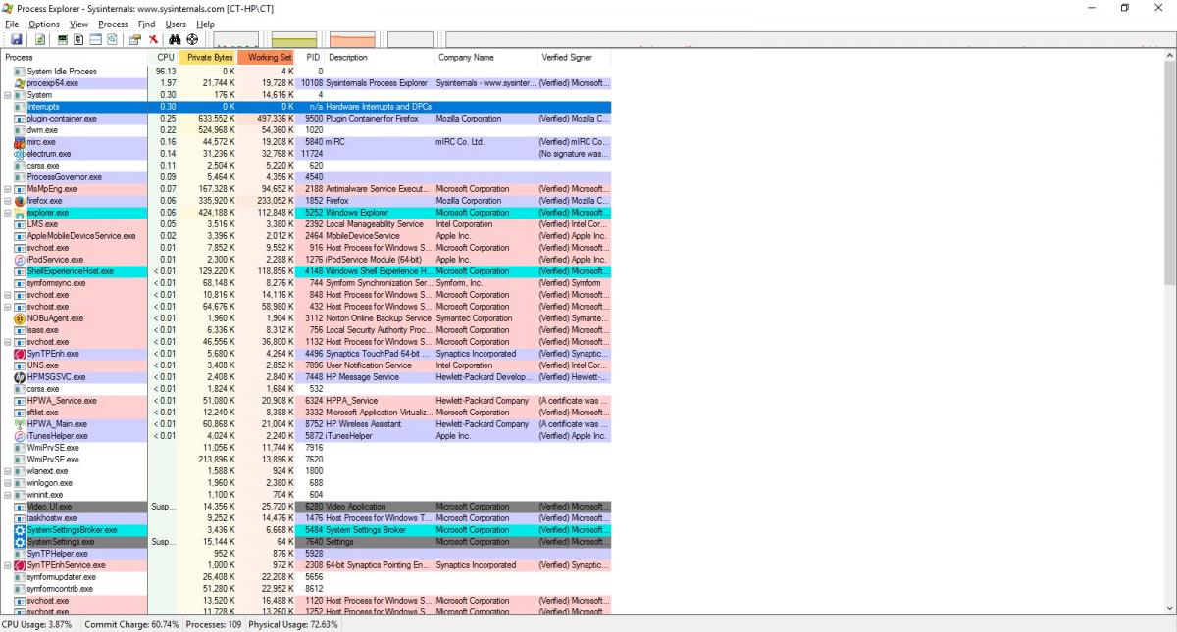The height and width of the screenshot is (632, 1177).
Task: Click the SystemSettings.exe gear icon
Action: tap(20, 542)
